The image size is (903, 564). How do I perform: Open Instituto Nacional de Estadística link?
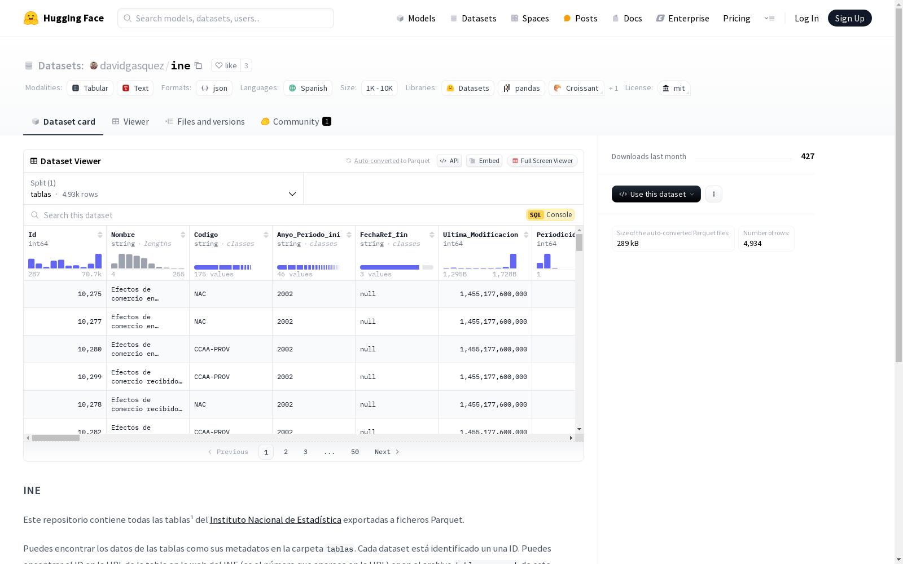tap(275, 519)
